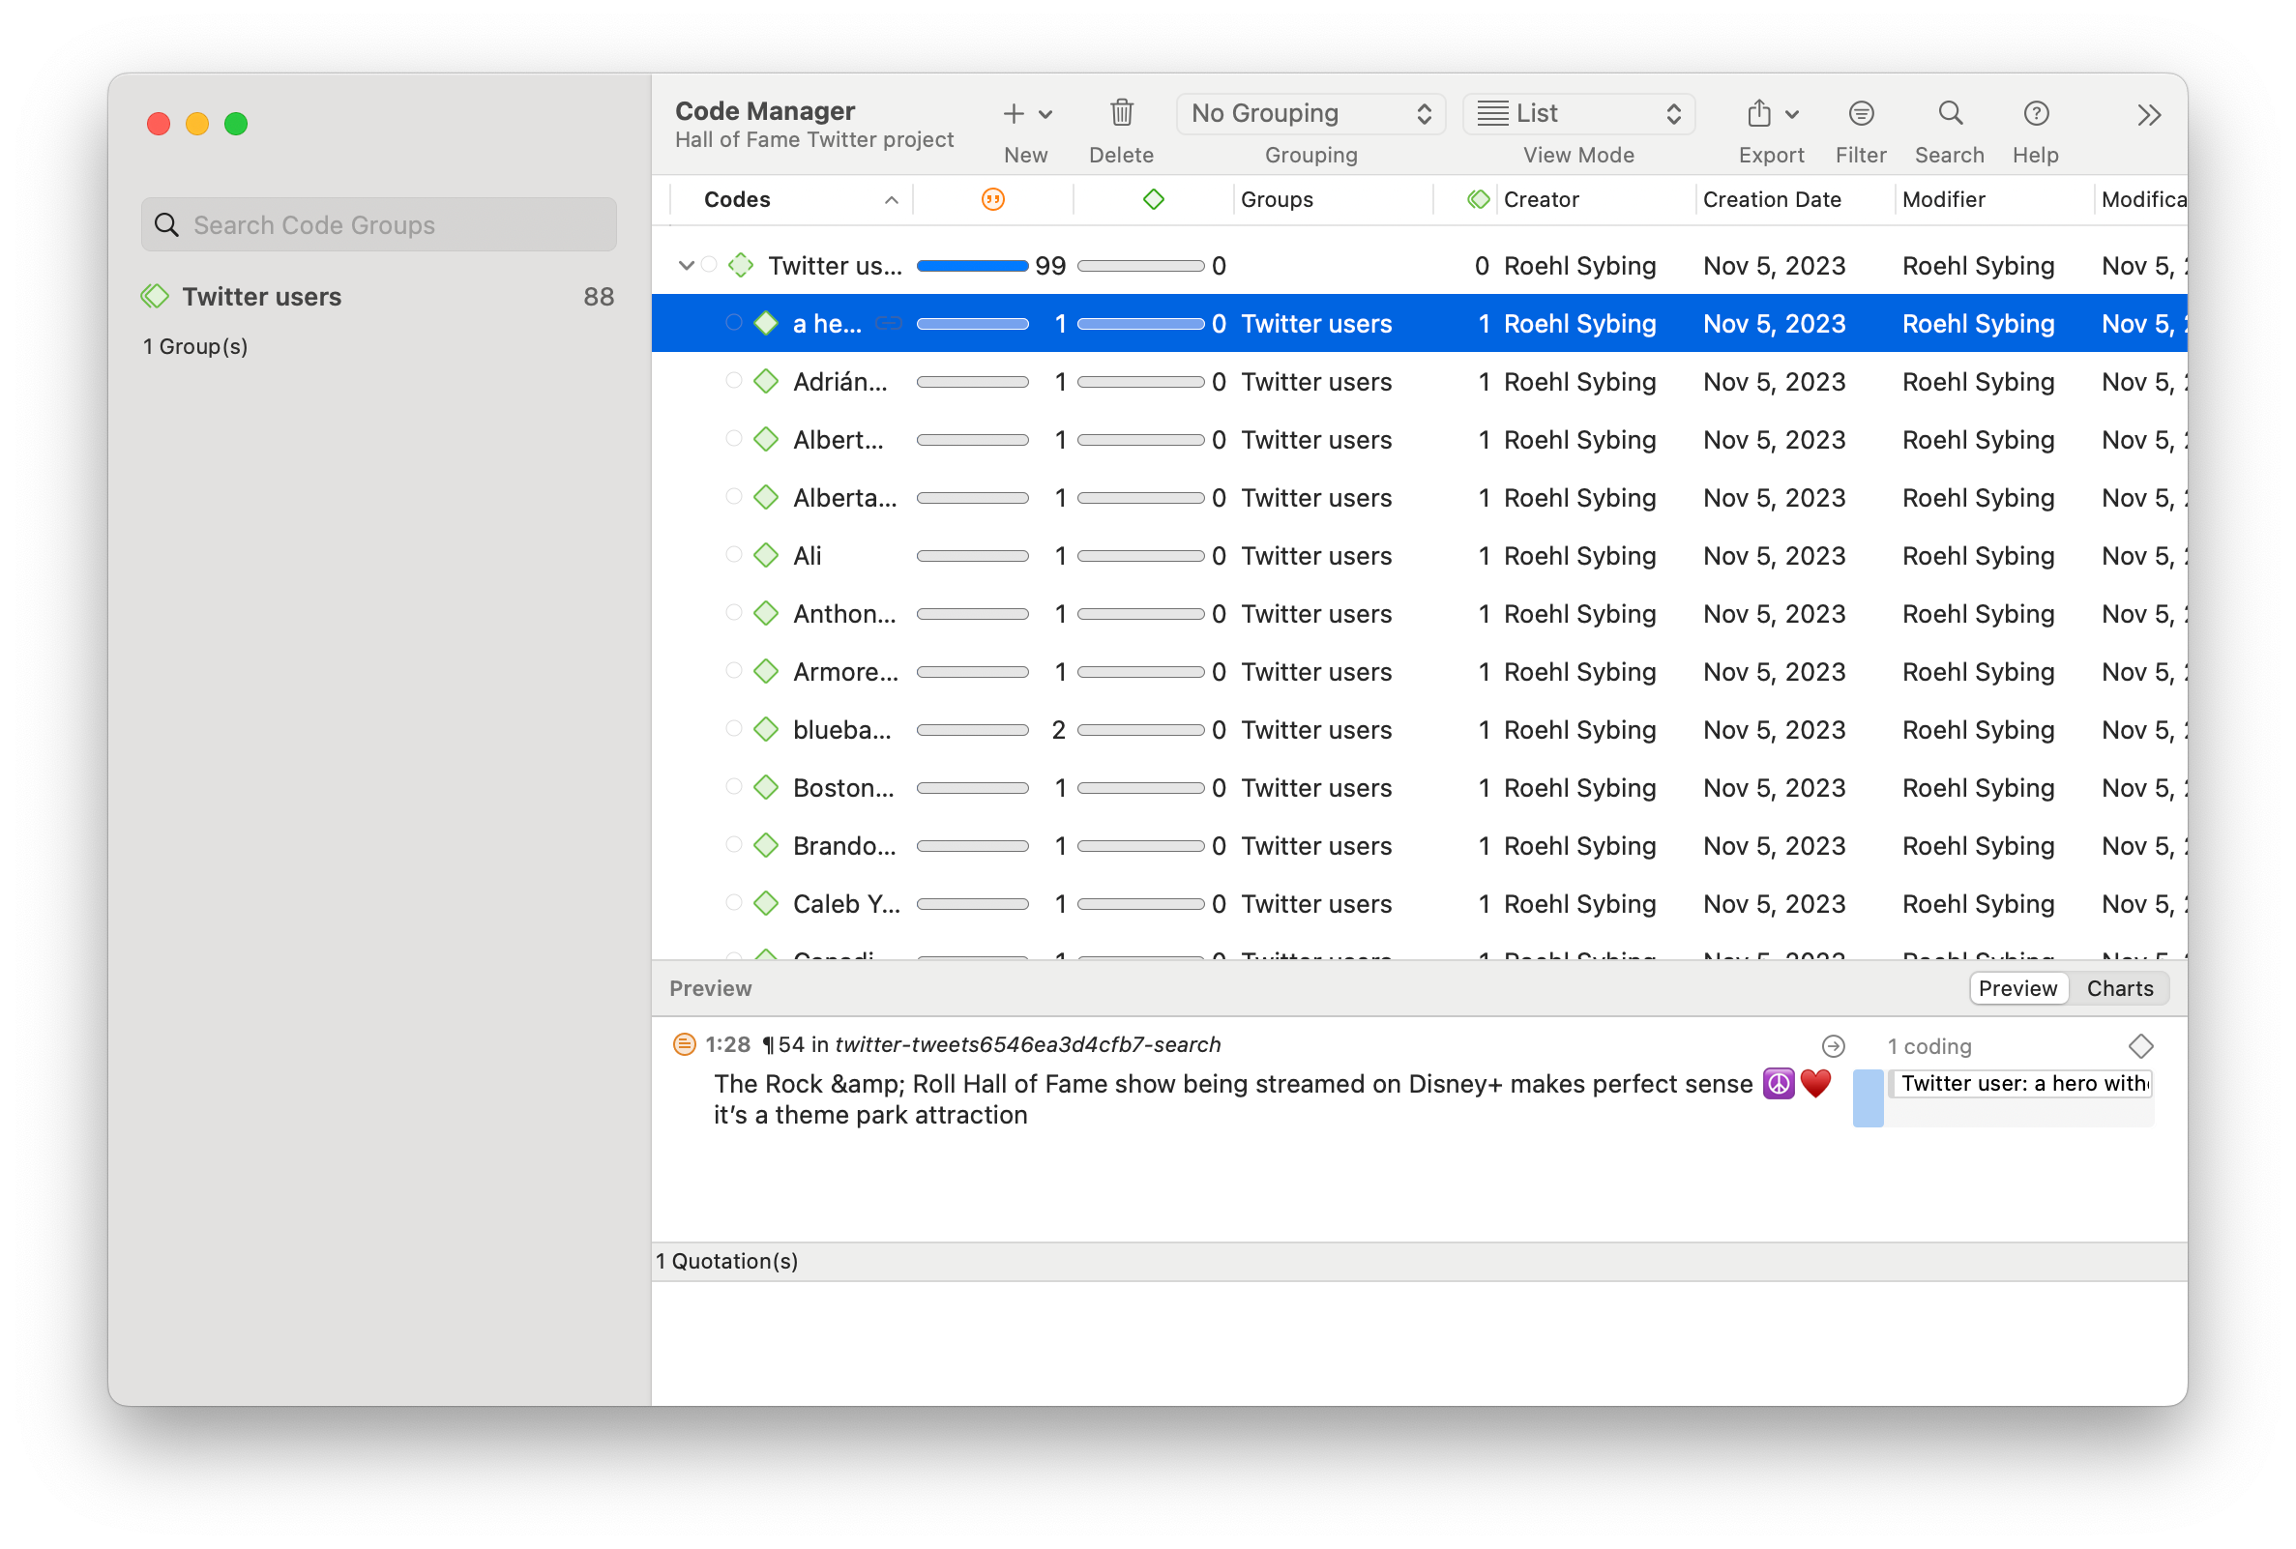Image resolution: width=2296 pixels, height=1549 pixels.
Task: Click the Delete trash icon
Action: [1121, 113]
